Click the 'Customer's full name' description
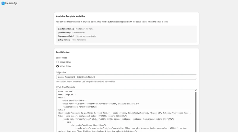238x133 pixels. [85, 29]
